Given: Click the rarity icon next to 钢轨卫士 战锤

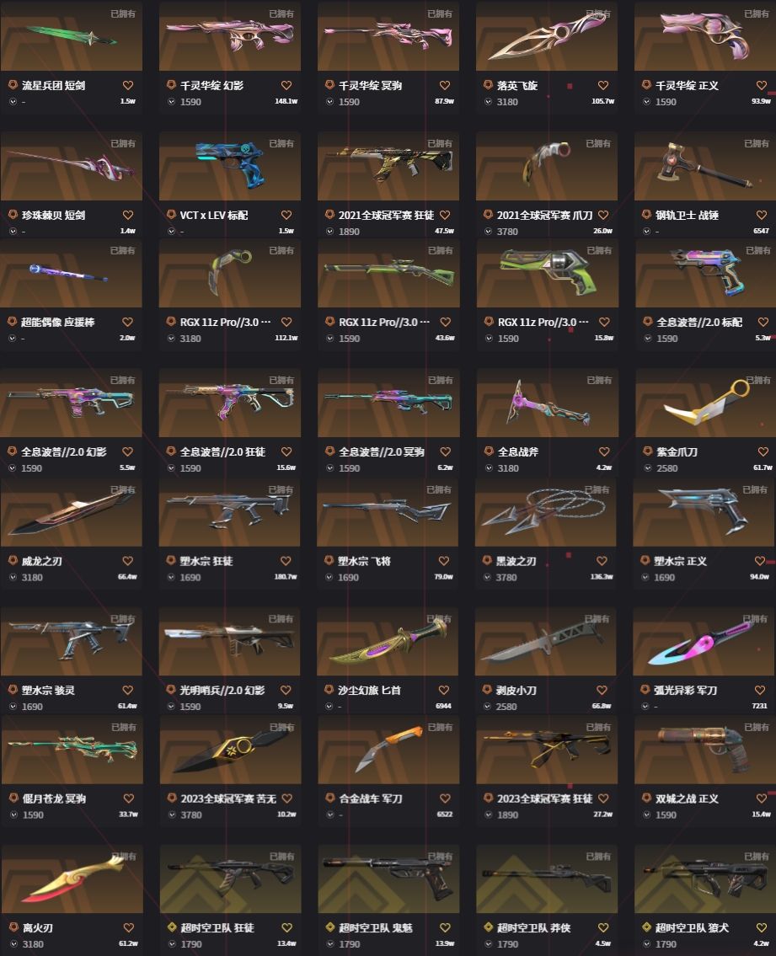Looking at the screenshot, I should pos(646,215).
